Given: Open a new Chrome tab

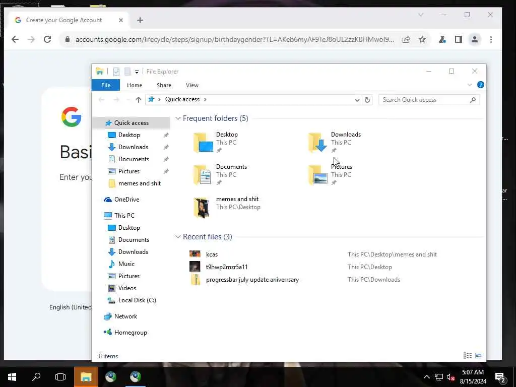Looking at the screenshot, I should pyautogui.click(x=140, y=20).
